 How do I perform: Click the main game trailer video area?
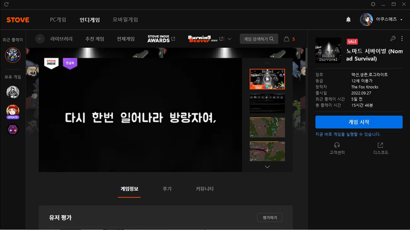tap(140, 115)
